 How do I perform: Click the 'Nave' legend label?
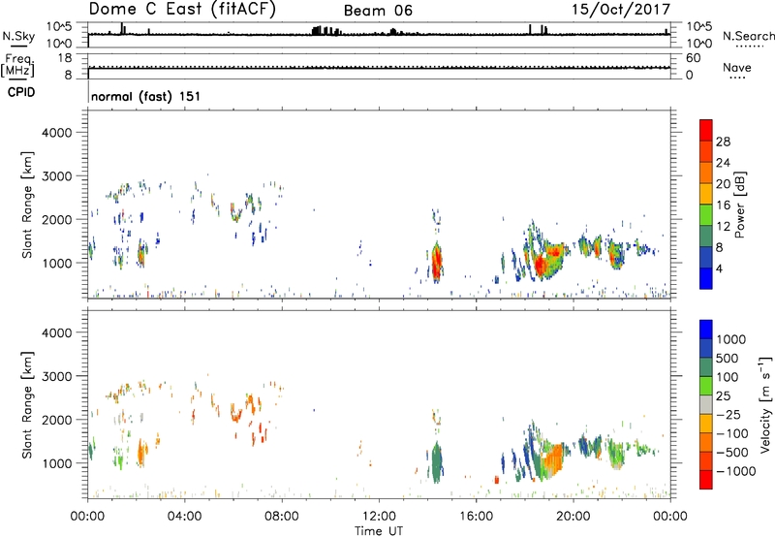coord(737,67)
